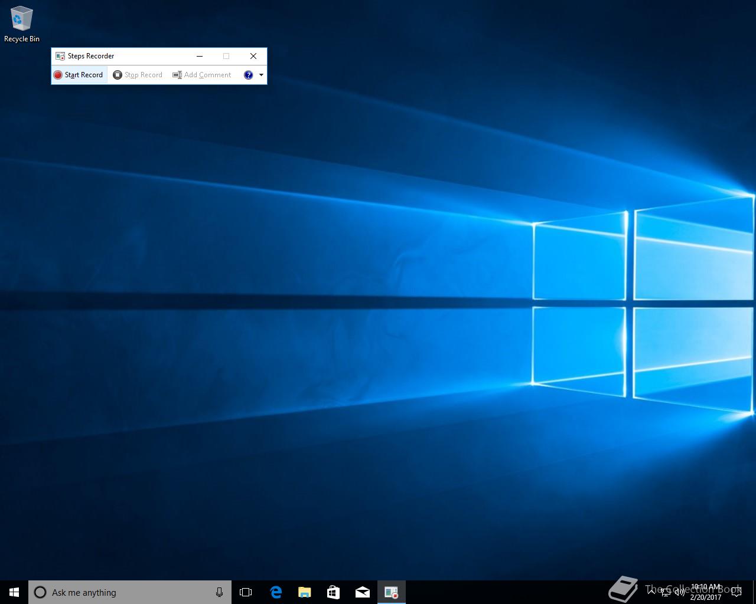Click the Ask me anything search box

(130, 592)
